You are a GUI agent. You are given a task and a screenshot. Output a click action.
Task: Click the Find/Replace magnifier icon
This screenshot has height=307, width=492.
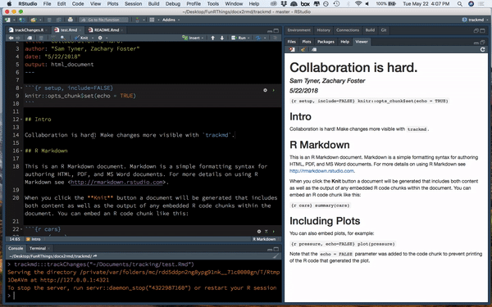point(62,38)
